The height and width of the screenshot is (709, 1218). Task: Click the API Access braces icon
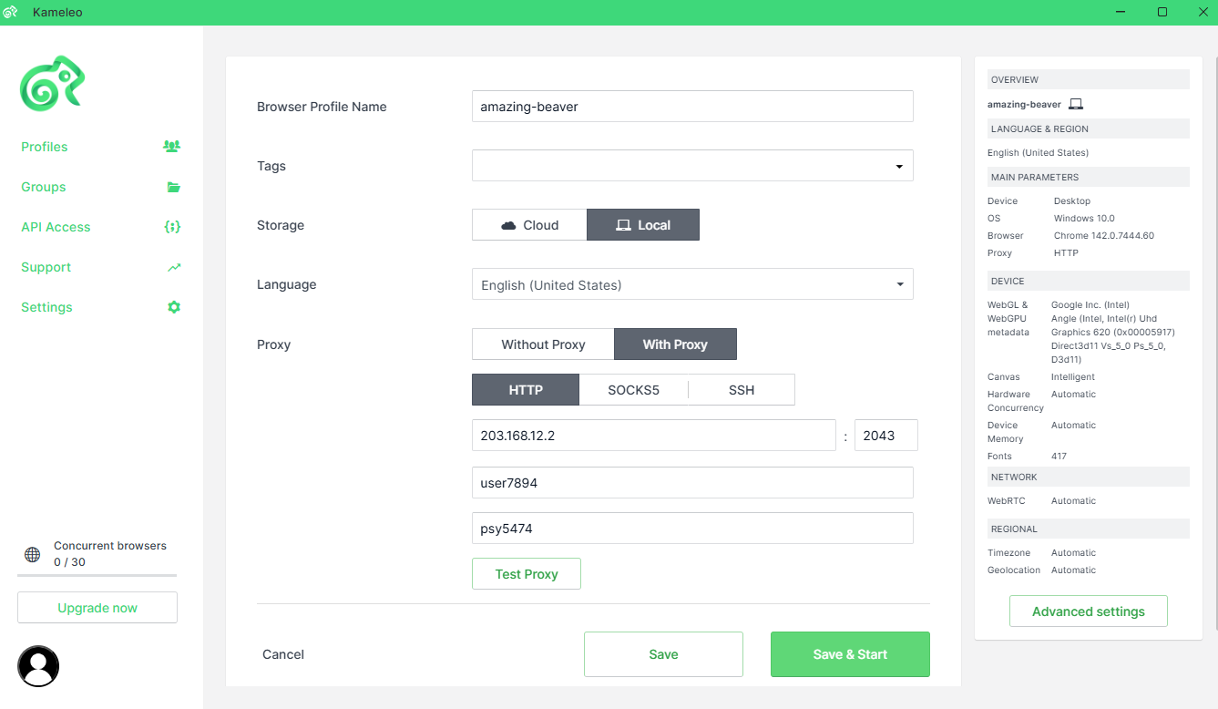point(172,227)
